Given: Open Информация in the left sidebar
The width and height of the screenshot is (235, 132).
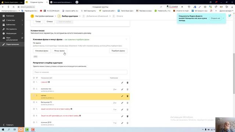Looking at the screenshot, I should [11, 33].
